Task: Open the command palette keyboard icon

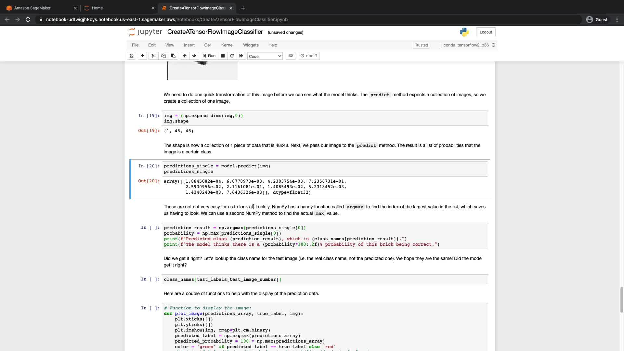Action: [x=291, y=56]
